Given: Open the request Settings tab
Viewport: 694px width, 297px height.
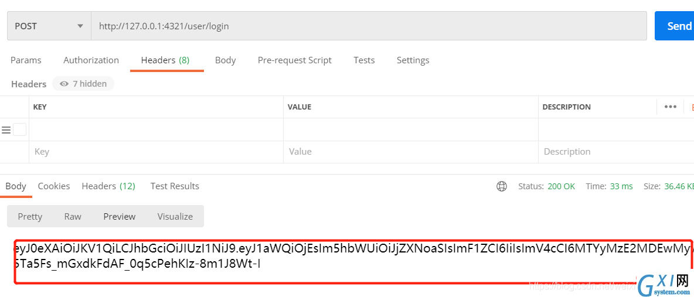Looking at the screenshot, I should point(413,60).
